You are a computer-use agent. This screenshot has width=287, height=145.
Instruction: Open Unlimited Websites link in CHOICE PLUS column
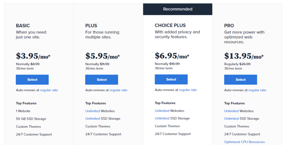coord(162,111)
